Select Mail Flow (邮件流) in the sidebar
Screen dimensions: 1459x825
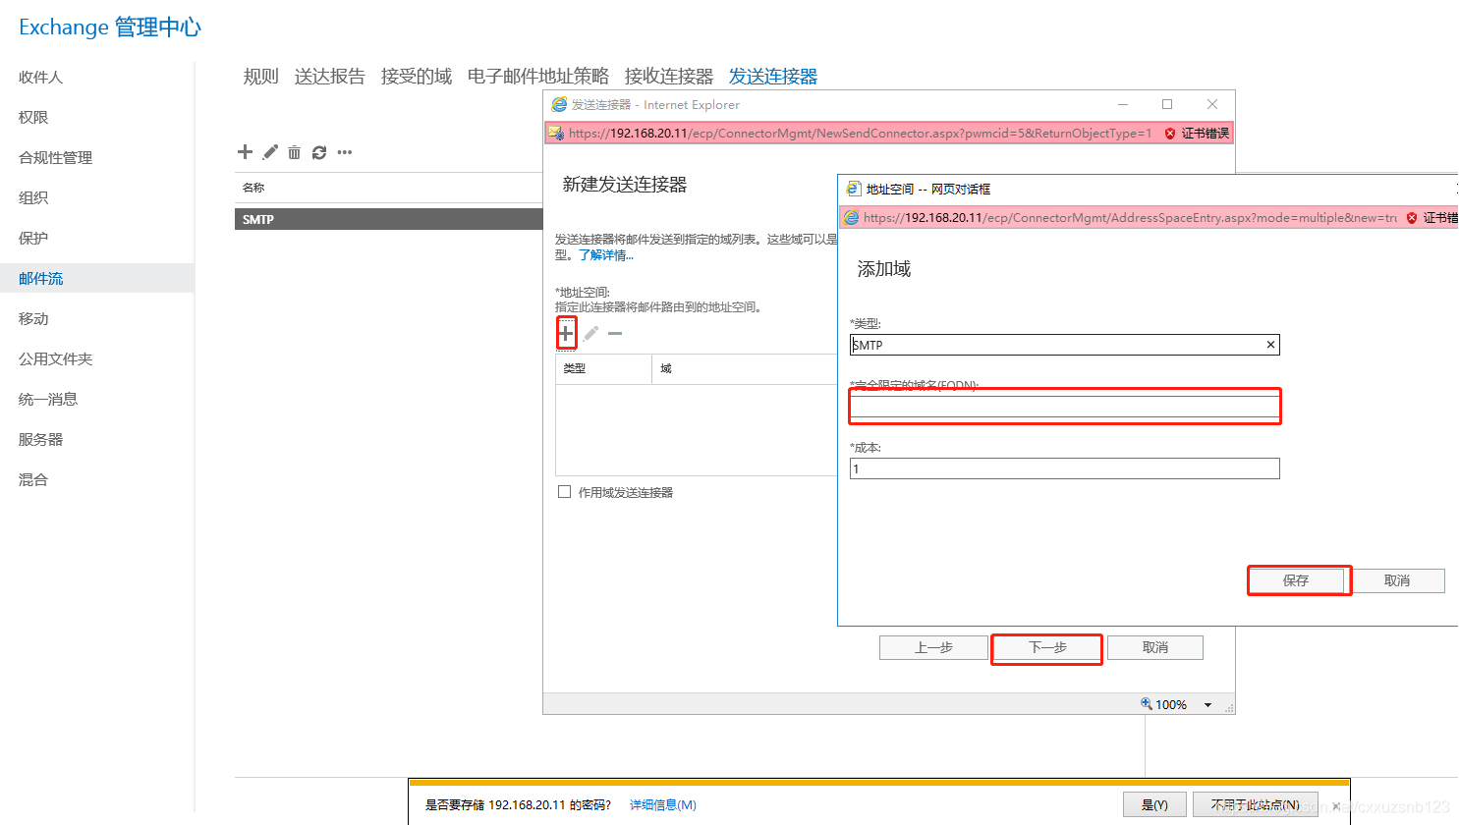(97, 278)
